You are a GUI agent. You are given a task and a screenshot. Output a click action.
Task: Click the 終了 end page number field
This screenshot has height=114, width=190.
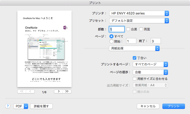tap(156, 41)
